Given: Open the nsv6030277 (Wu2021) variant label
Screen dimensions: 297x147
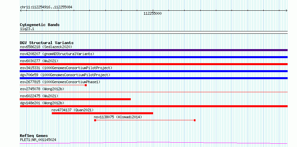Looking at the screenshot, I should tap(39, 61).
